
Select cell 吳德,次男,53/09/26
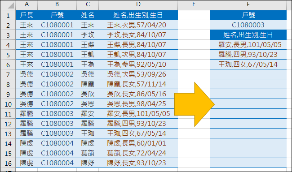(x=138, y=74)
